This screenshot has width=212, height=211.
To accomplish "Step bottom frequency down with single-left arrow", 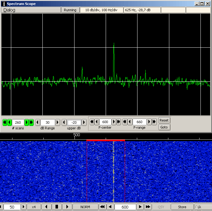I will (110, 207).
